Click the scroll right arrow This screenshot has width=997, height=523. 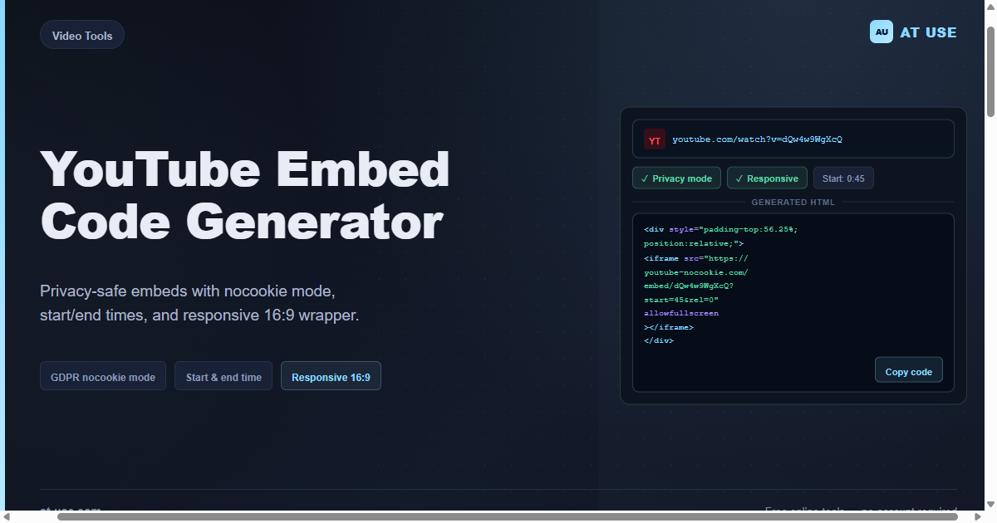point(978,516)
